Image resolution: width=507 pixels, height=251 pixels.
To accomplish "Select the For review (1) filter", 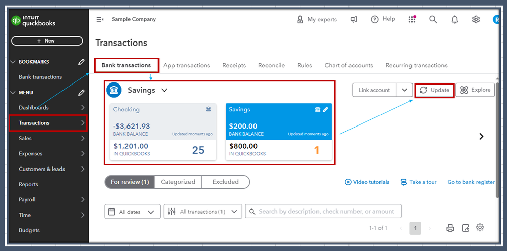I will (x=130, y=182).
